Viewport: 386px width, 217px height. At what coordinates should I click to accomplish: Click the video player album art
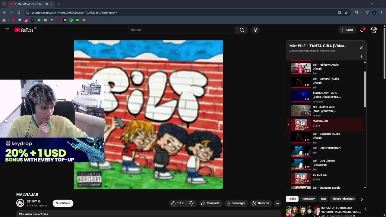click(x=149, y=115)
